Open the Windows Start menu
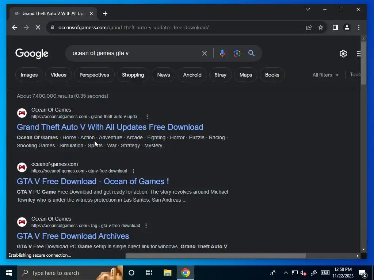374x280 pixels. click(9, 273)
